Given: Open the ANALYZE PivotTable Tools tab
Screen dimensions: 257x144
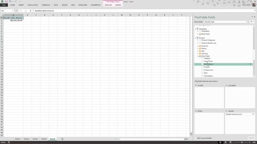Looking at the screenshot, I should (108, 5).
